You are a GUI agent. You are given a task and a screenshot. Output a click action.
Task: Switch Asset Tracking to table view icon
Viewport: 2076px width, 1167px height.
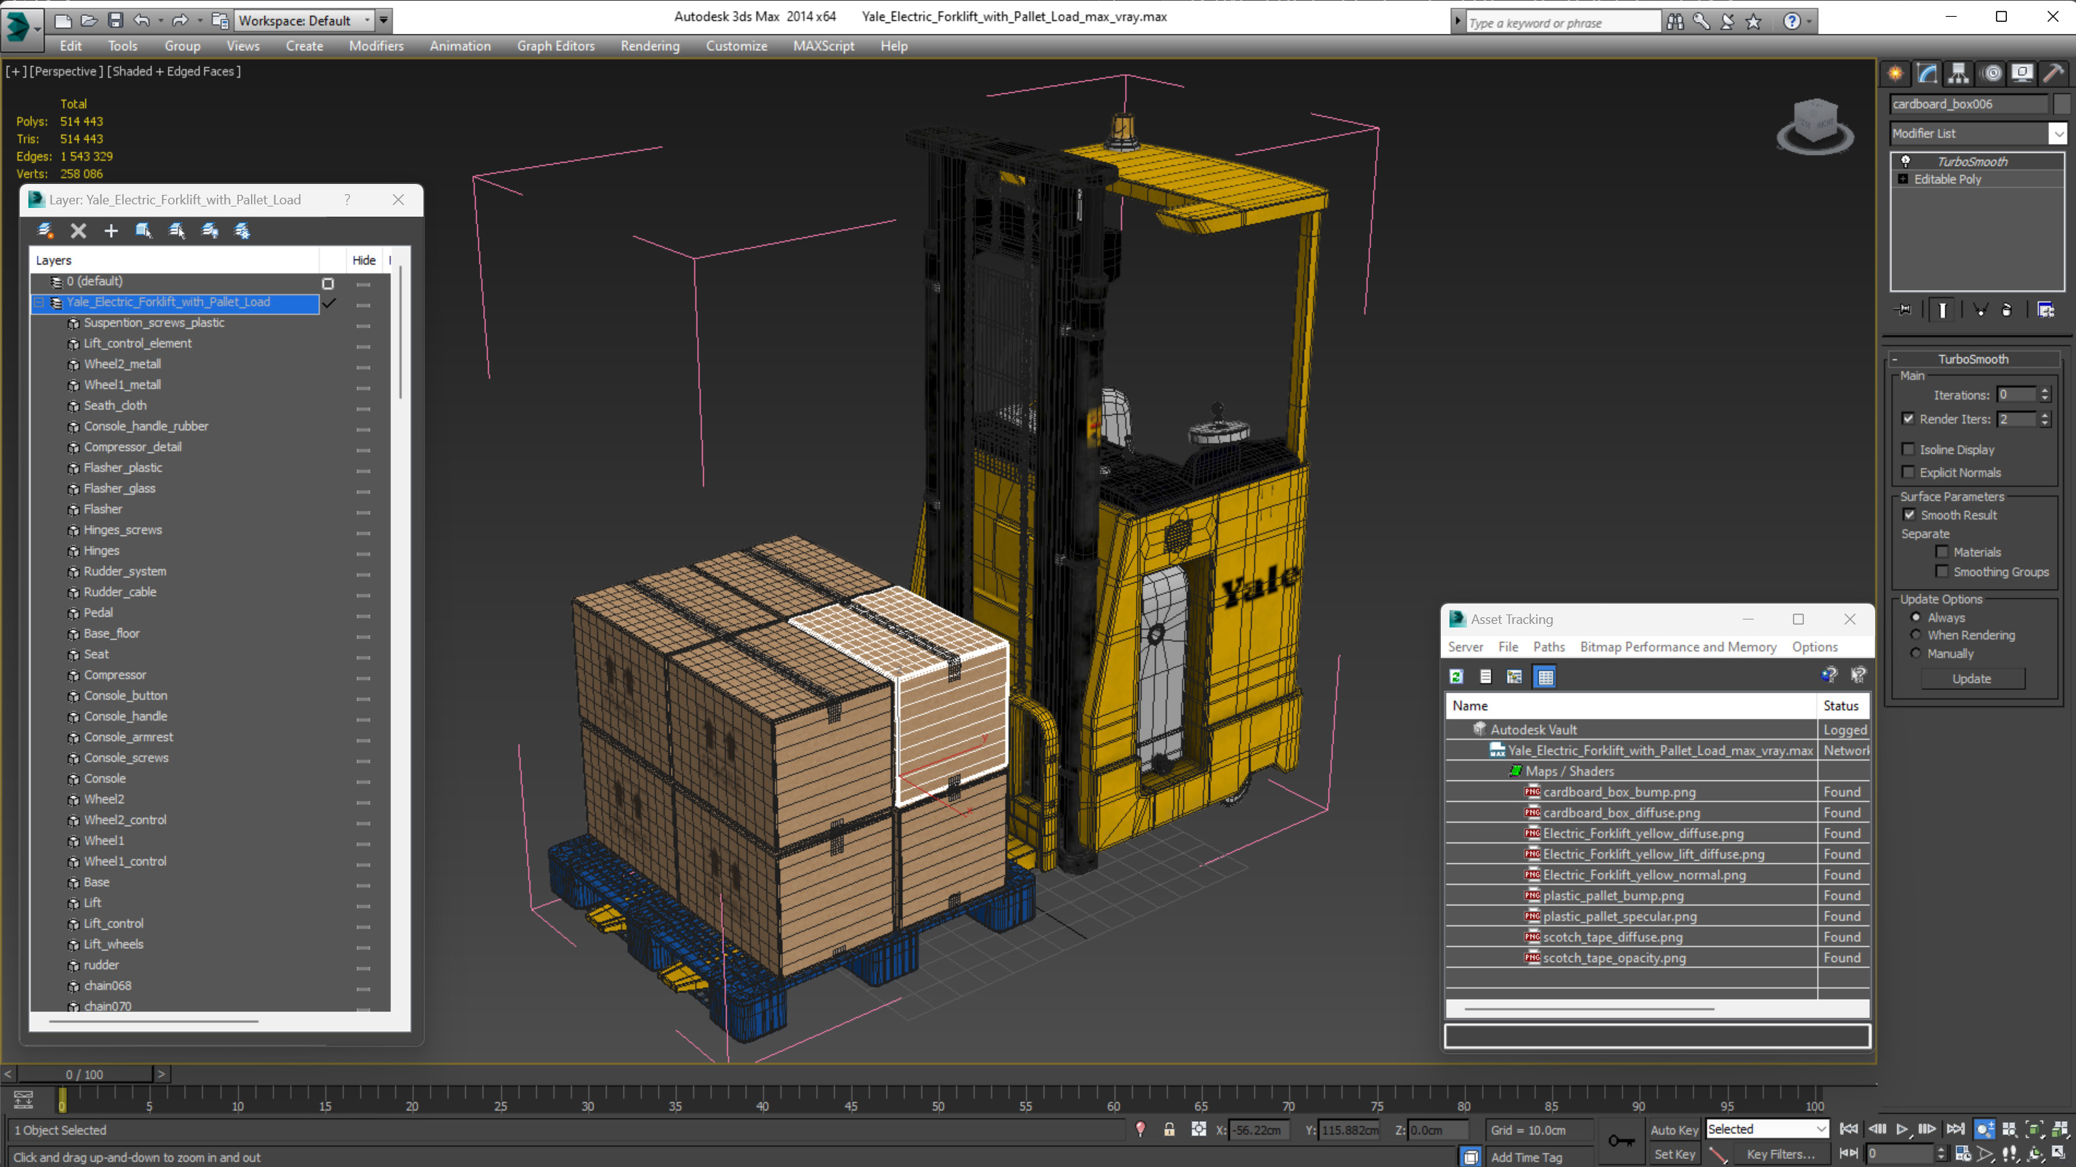tap(1545, 676)
